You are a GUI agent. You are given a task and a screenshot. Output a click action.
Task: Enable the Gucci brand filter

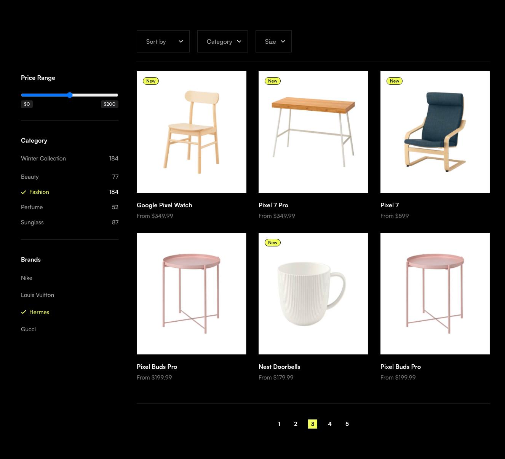(28, 329)
